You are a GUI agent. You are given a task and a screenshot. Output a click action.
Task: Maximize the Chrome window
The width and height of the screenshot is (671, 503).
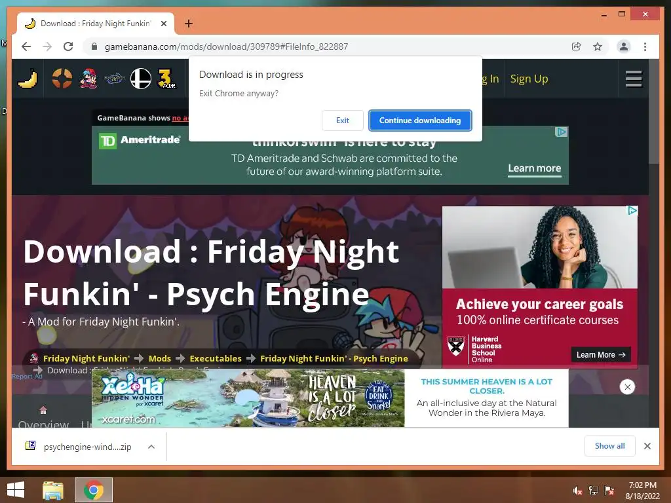click(622, 14)
